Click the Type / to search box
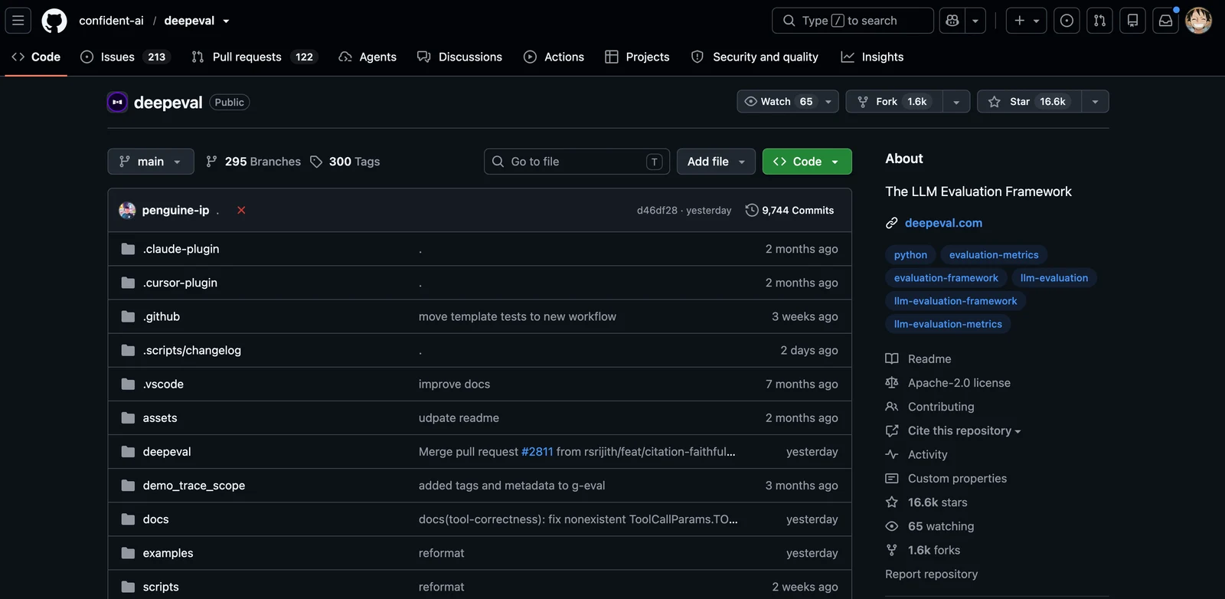The width and height of the screenshot is (1225, 599). (x=853, y=21)
